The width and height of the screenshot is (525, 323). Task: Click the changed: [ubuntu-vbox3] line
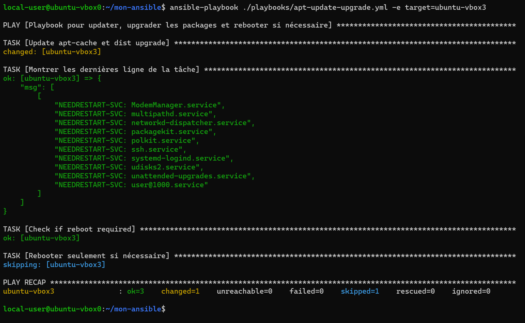pos(52,52)
